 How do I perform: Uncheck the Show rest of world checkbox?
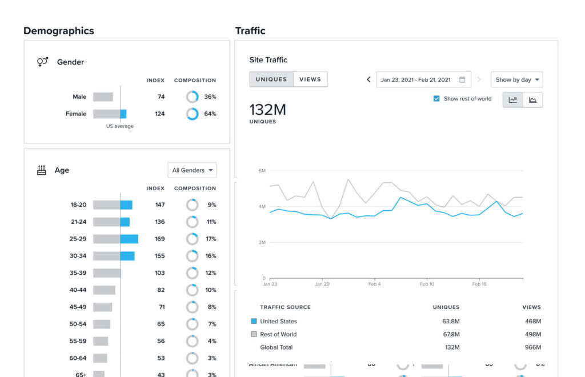(436, 98)
